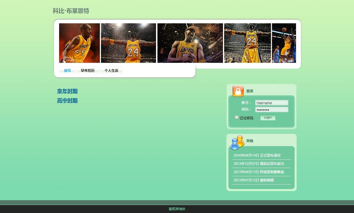This screenshot has height=213, width=354.
Task: Open the 个人生活 tab
Action: pos(111,71)
